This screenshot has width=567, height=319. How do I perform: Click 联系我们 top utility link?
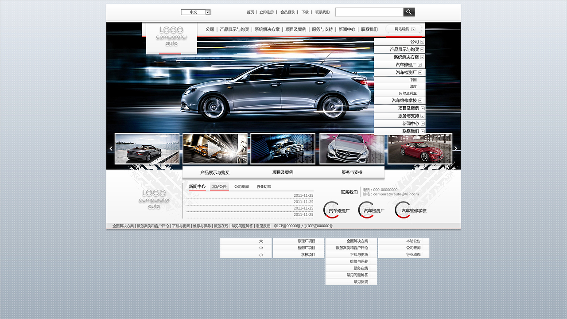pos(322,12)
